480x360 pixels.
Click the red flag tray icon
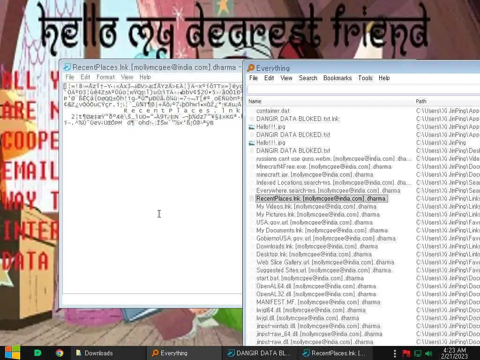coord(406,353)
